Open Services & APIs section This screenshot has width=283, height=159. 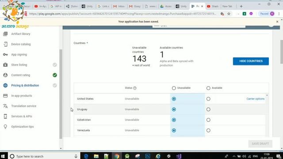click(x=22, y=116)
